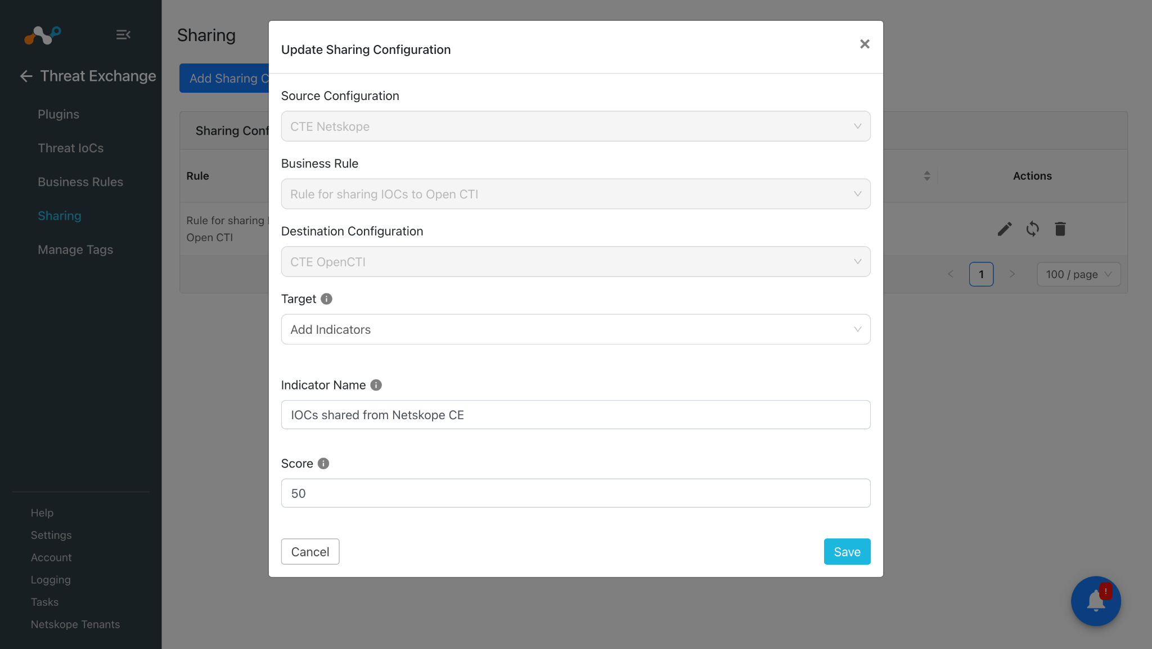Expand the Destination Configuration dropdown

(575, 262)
